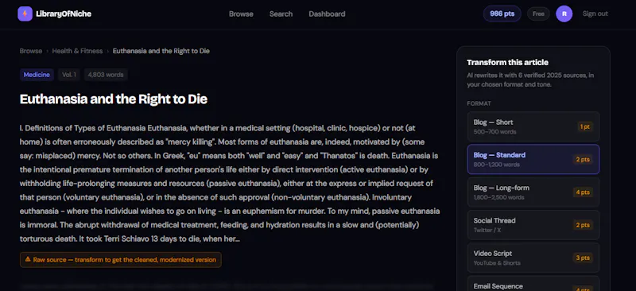The image size is (636, 291).
Task: Choose the Email Sequence format option
Action: (533, 283)
